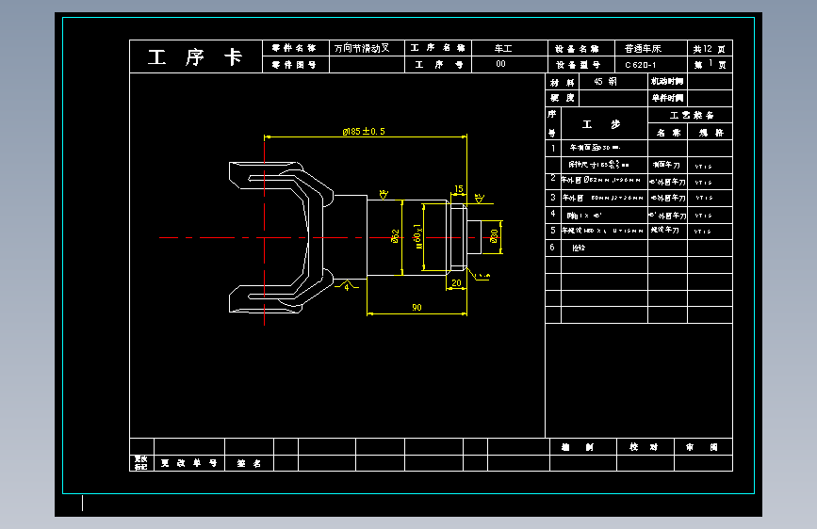Click the '审阅' cell in bottom block
The height and width of the screenshot is (529, 817).
pyautogui.click(x=703, y=447)
